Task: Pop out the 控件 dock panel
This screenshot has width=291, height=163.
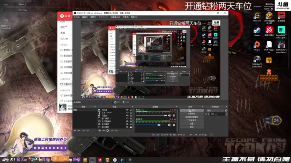Action: 203,106
